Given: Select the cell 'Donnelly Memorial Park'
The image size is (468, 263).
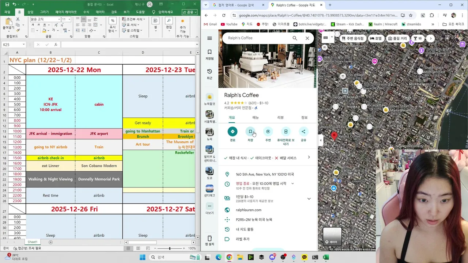Looking at the screenshot, I should (x=99, y=179).
